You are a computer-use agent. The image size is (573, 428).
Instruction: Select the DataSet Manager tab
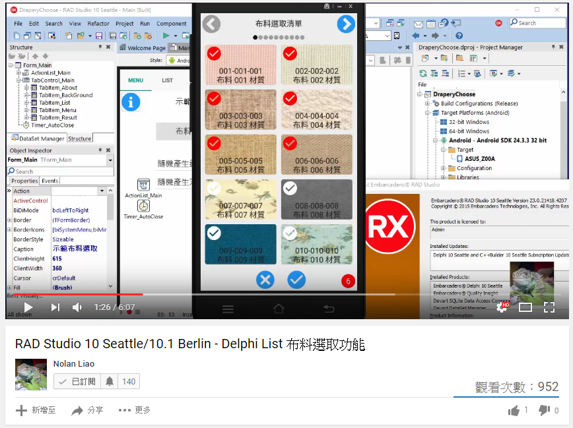(x=38, y=138)
